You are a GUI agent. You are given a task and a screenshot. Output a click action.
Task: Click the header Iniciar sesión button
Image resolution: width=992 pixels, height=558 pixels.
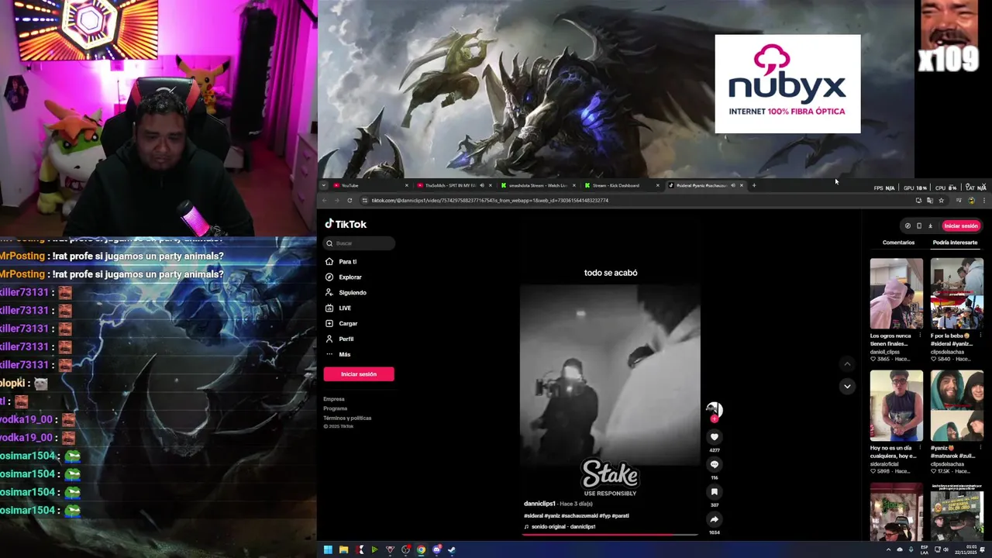(x=961, y=226)
